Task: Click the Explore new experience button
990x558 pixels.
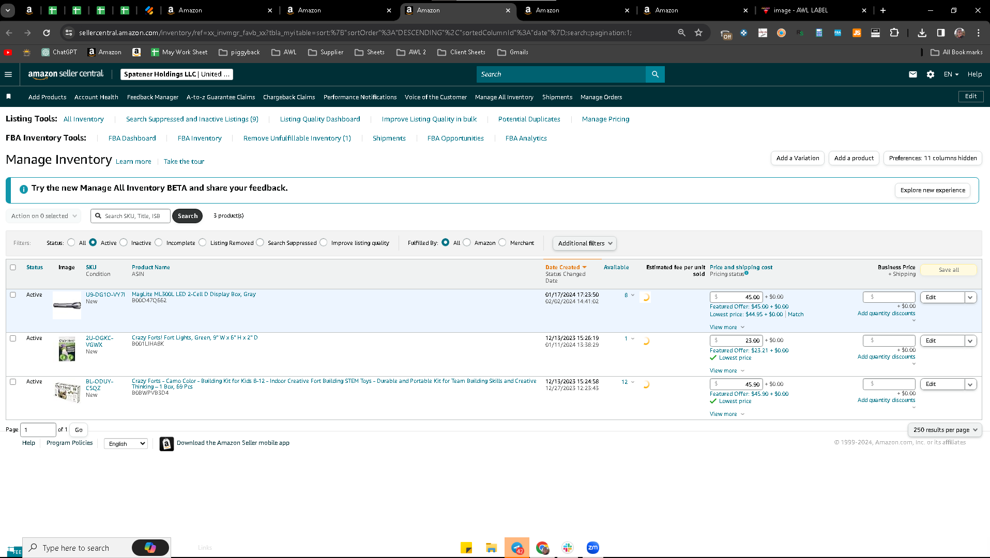Action: 933,190
